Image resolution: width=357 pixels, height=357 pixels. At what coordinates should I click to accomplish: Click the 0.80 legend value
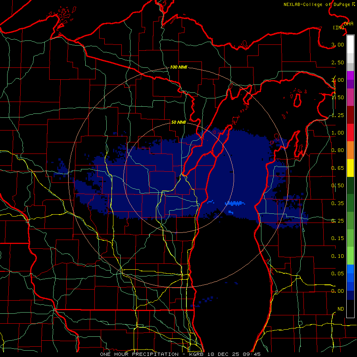tap(338, 150)
